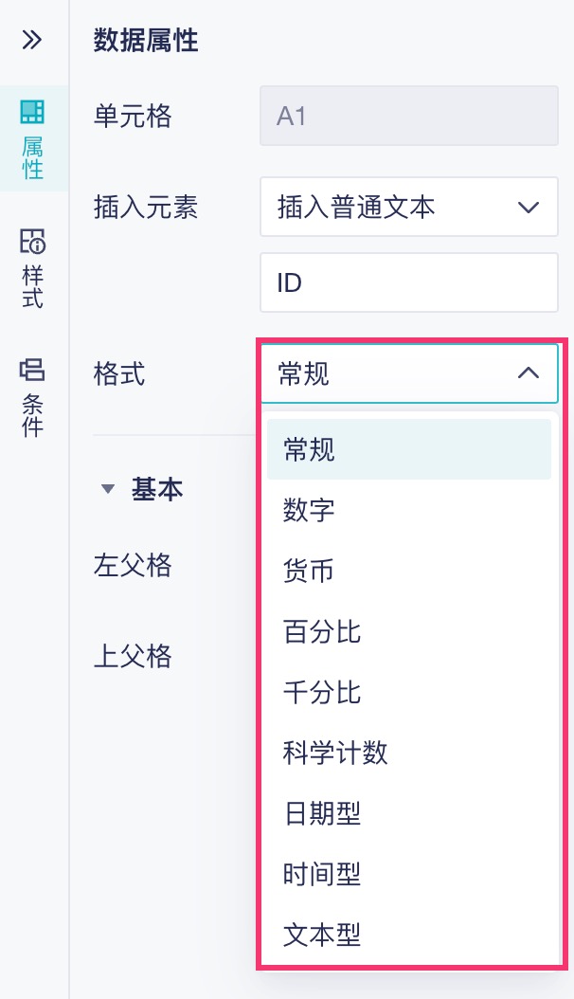Click the double-chevron expand panel icon
This screenshot has width=574, height=999.
32,40
